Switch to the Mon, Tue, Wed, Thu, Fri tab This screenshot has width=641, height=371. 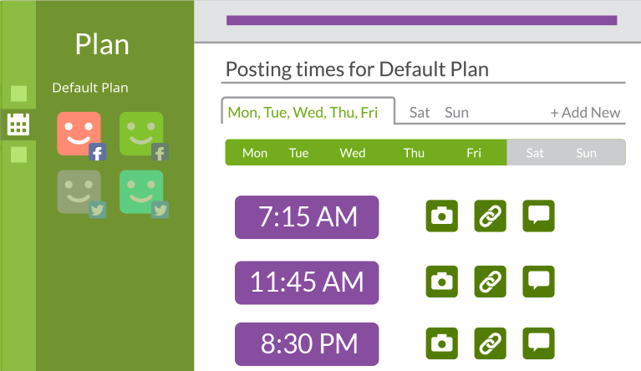[303, 112]
